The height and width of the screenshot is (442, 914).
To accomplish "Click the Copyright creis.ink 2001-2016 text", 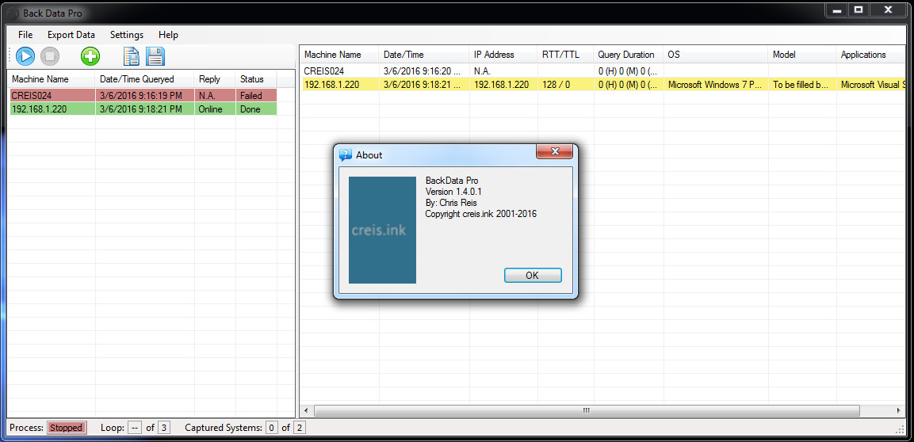I will [x=481, y=214].
